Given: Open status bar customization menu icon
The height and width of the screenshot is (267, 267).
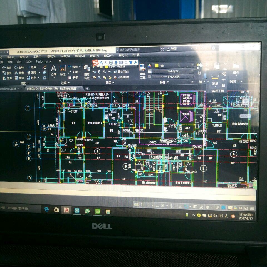Looking at the screenshot, I should [x=252, y=208].
